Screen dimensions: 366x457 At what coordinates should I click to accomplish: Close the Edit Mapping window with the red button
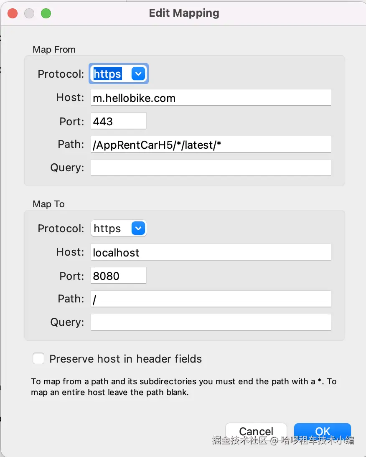[x=13, y=13]
